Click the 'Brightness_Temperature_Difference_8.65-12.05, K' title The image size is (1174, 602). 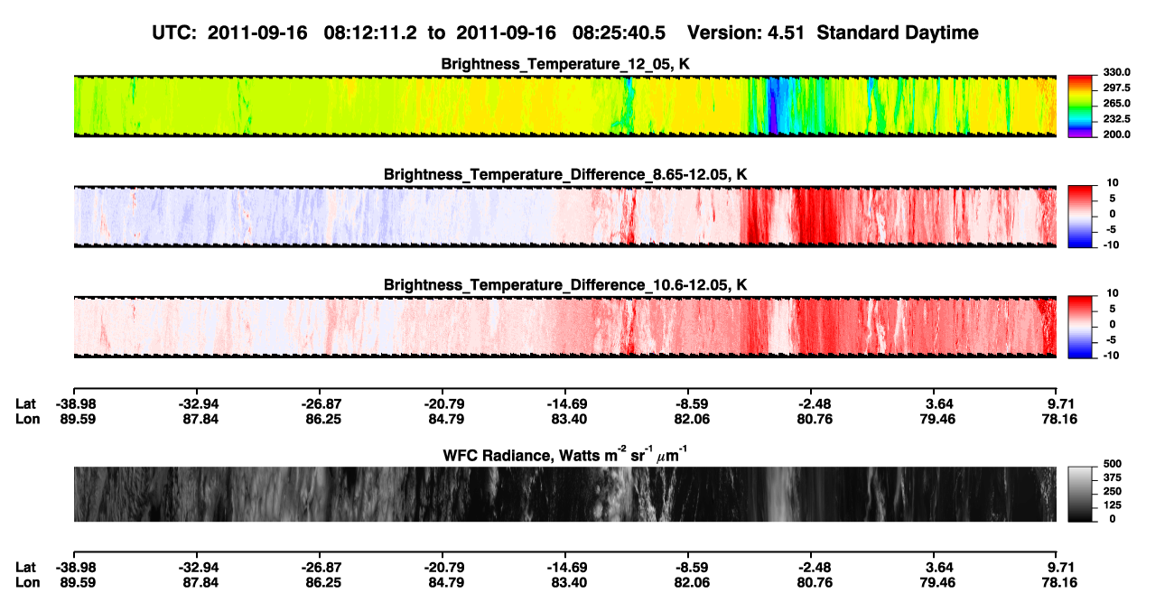565,174
